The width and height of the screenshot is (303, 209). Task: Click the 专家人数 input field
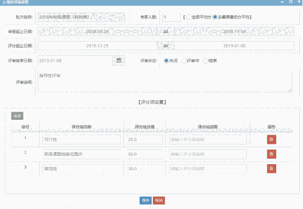tap(171, 17)
